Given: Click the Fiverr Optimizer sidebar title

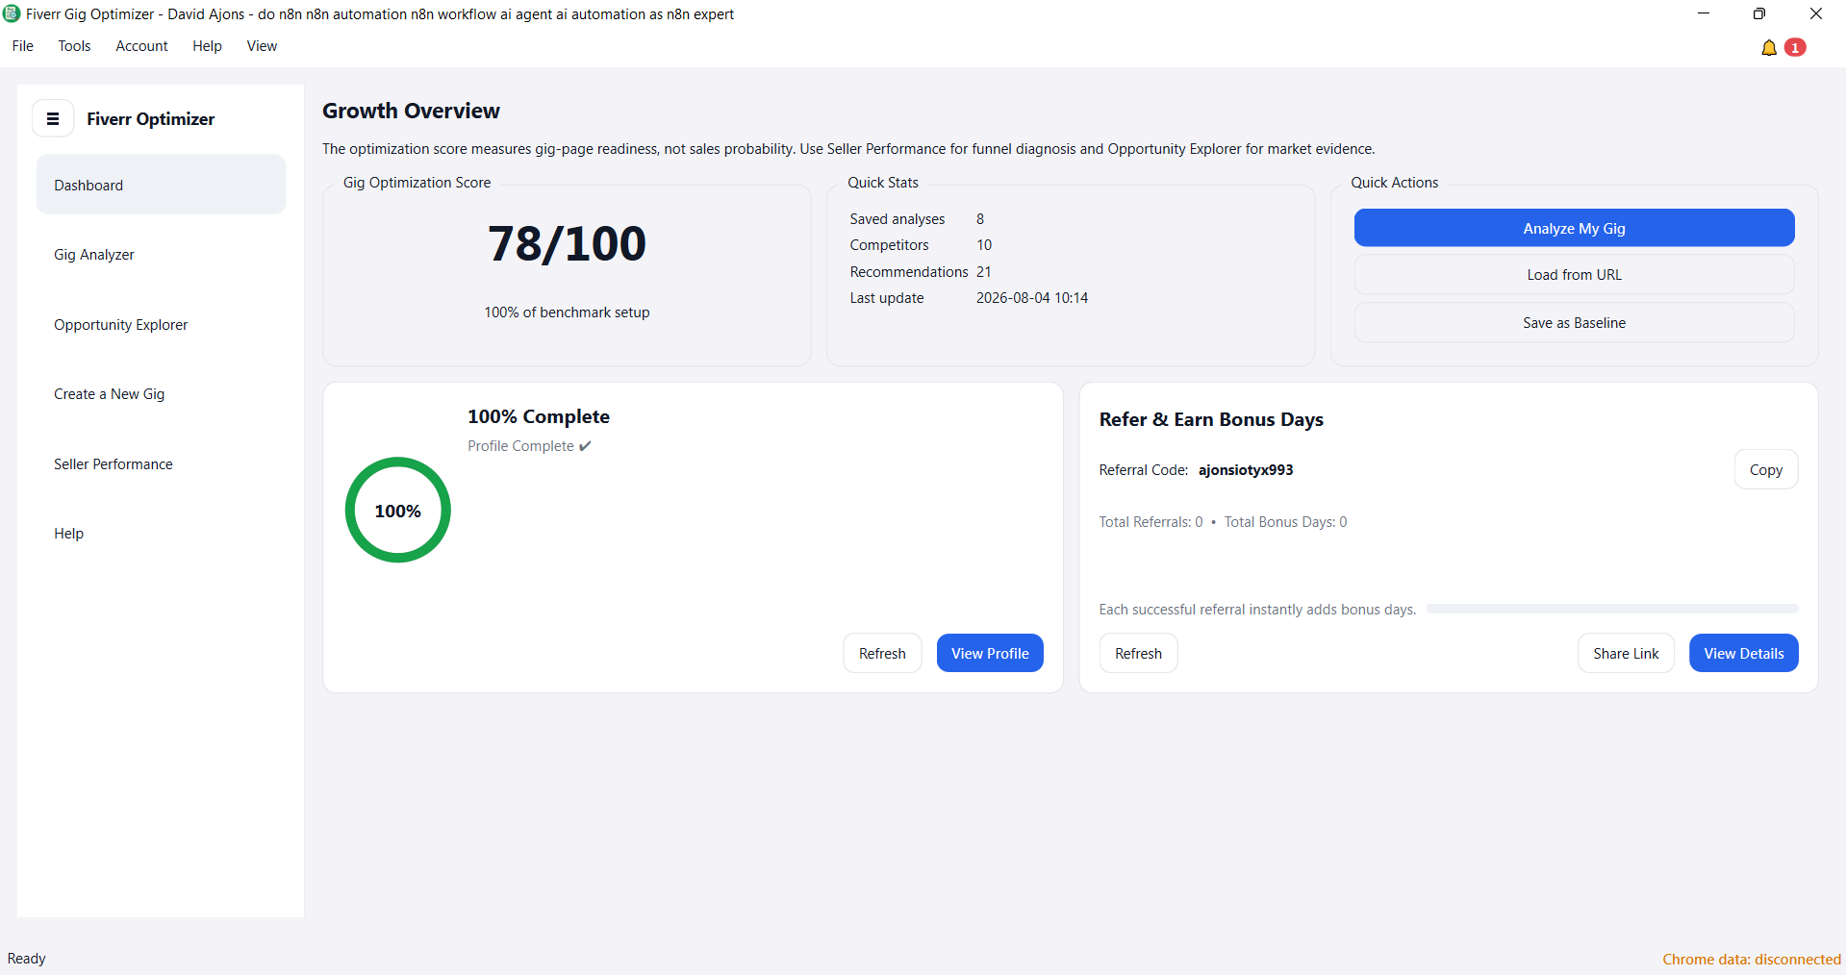Looking at the screenshot, I should pos(151,118).
